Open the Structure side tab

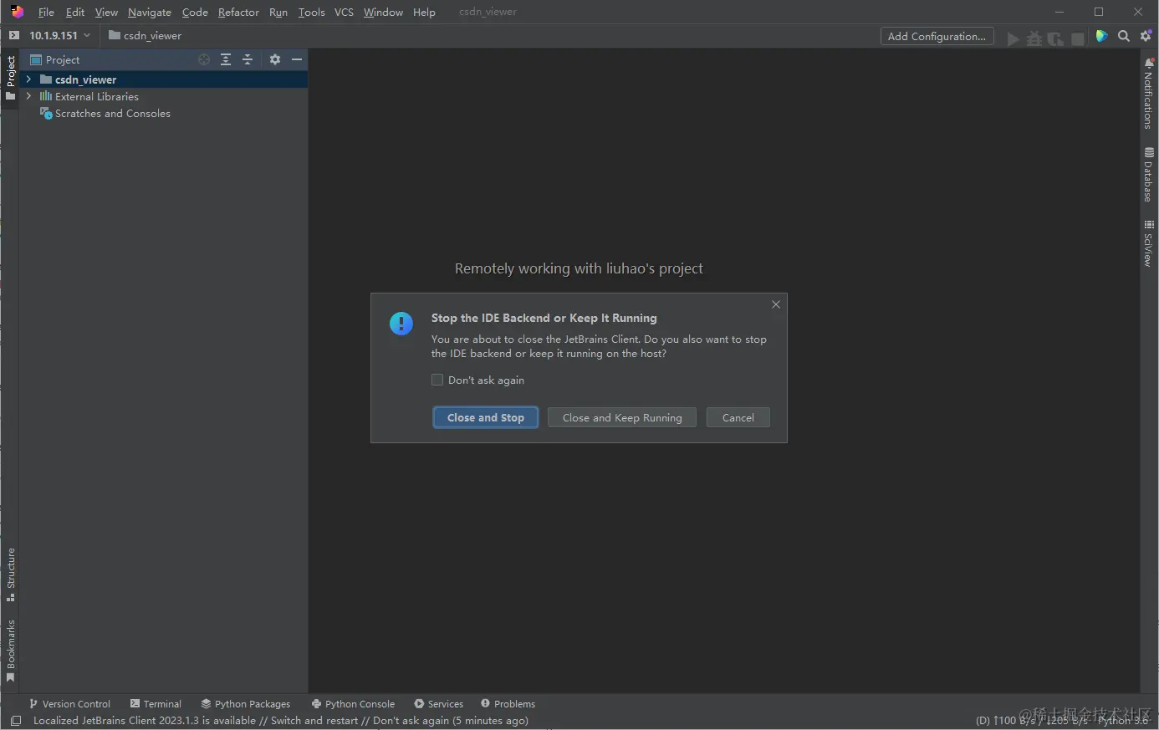point(10,574)
